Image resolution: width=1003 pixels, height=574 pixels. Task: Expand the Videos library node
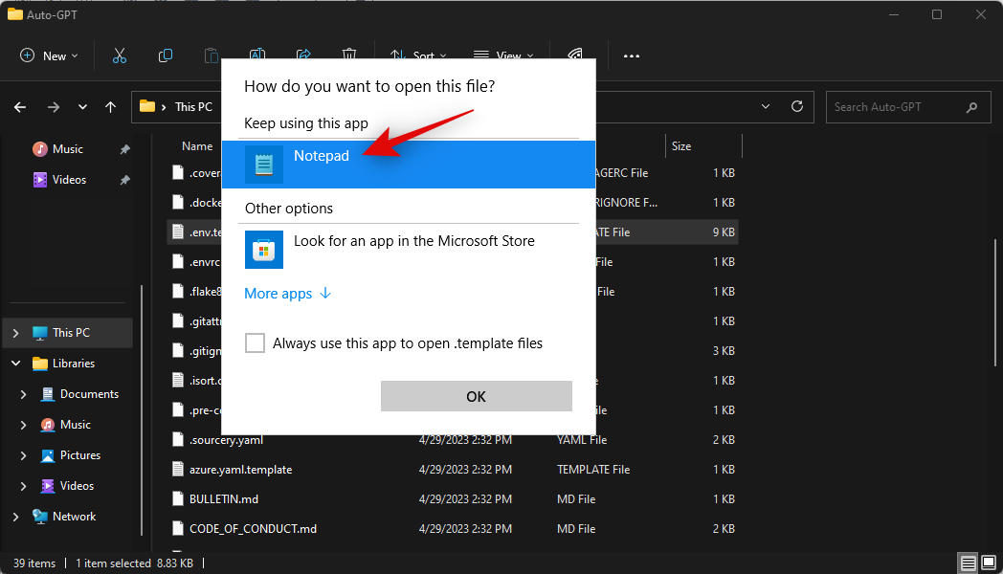coord(24,486)
